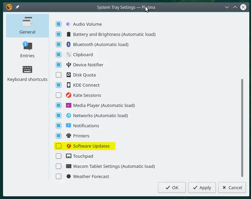The width and height of the screenshot is (251, 199).
Task: Check the Wacom Tablet Settings checkbox
Action: pos(59,166)
